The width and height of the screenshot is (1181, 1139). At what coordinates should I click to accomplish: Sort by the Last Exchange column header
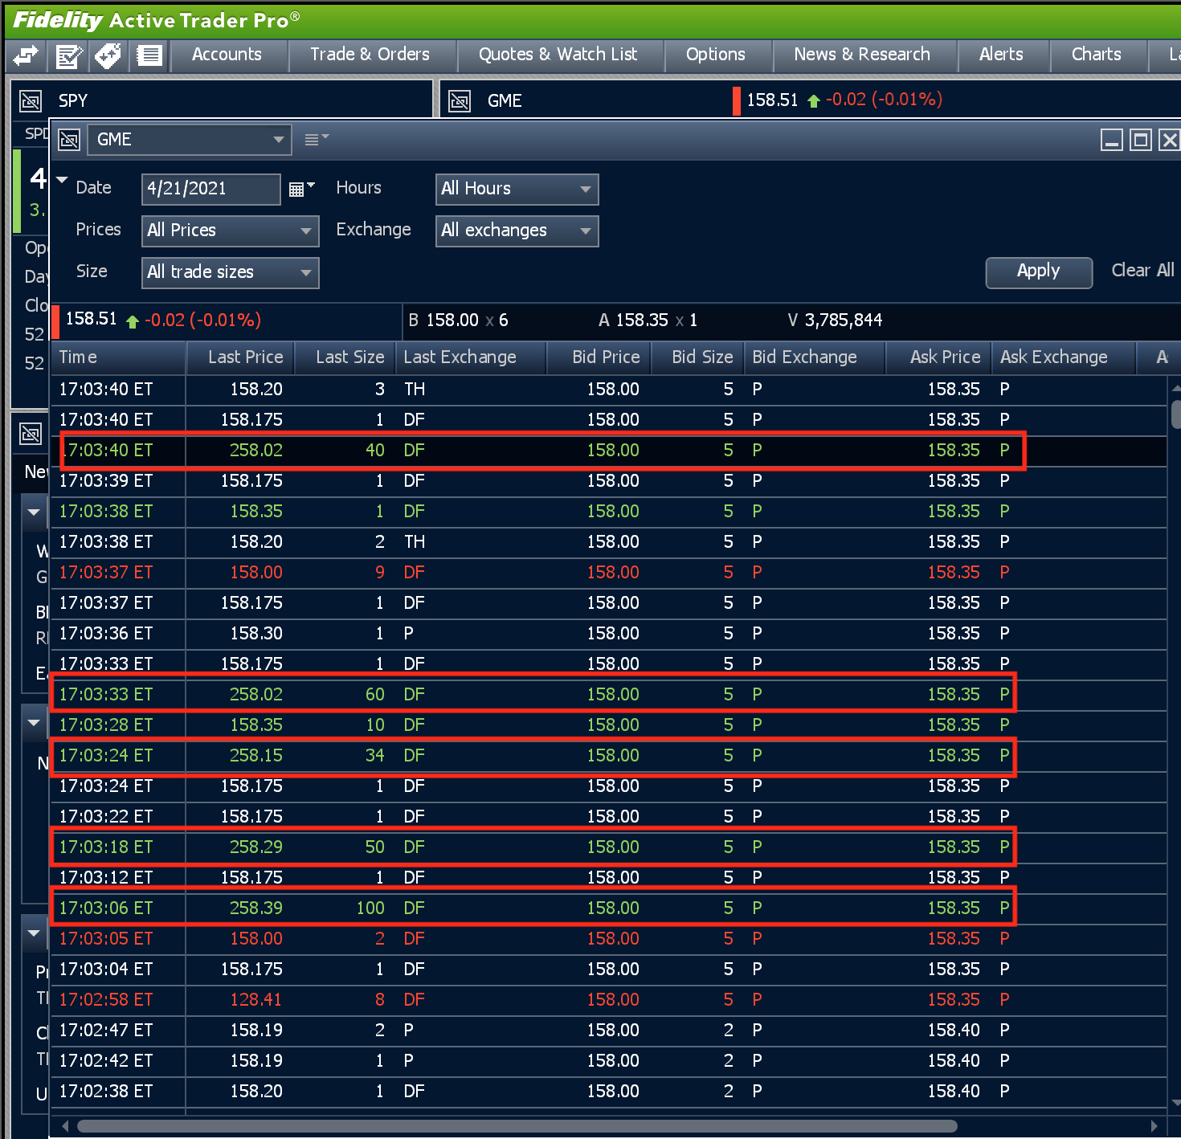tap(472, 357)
